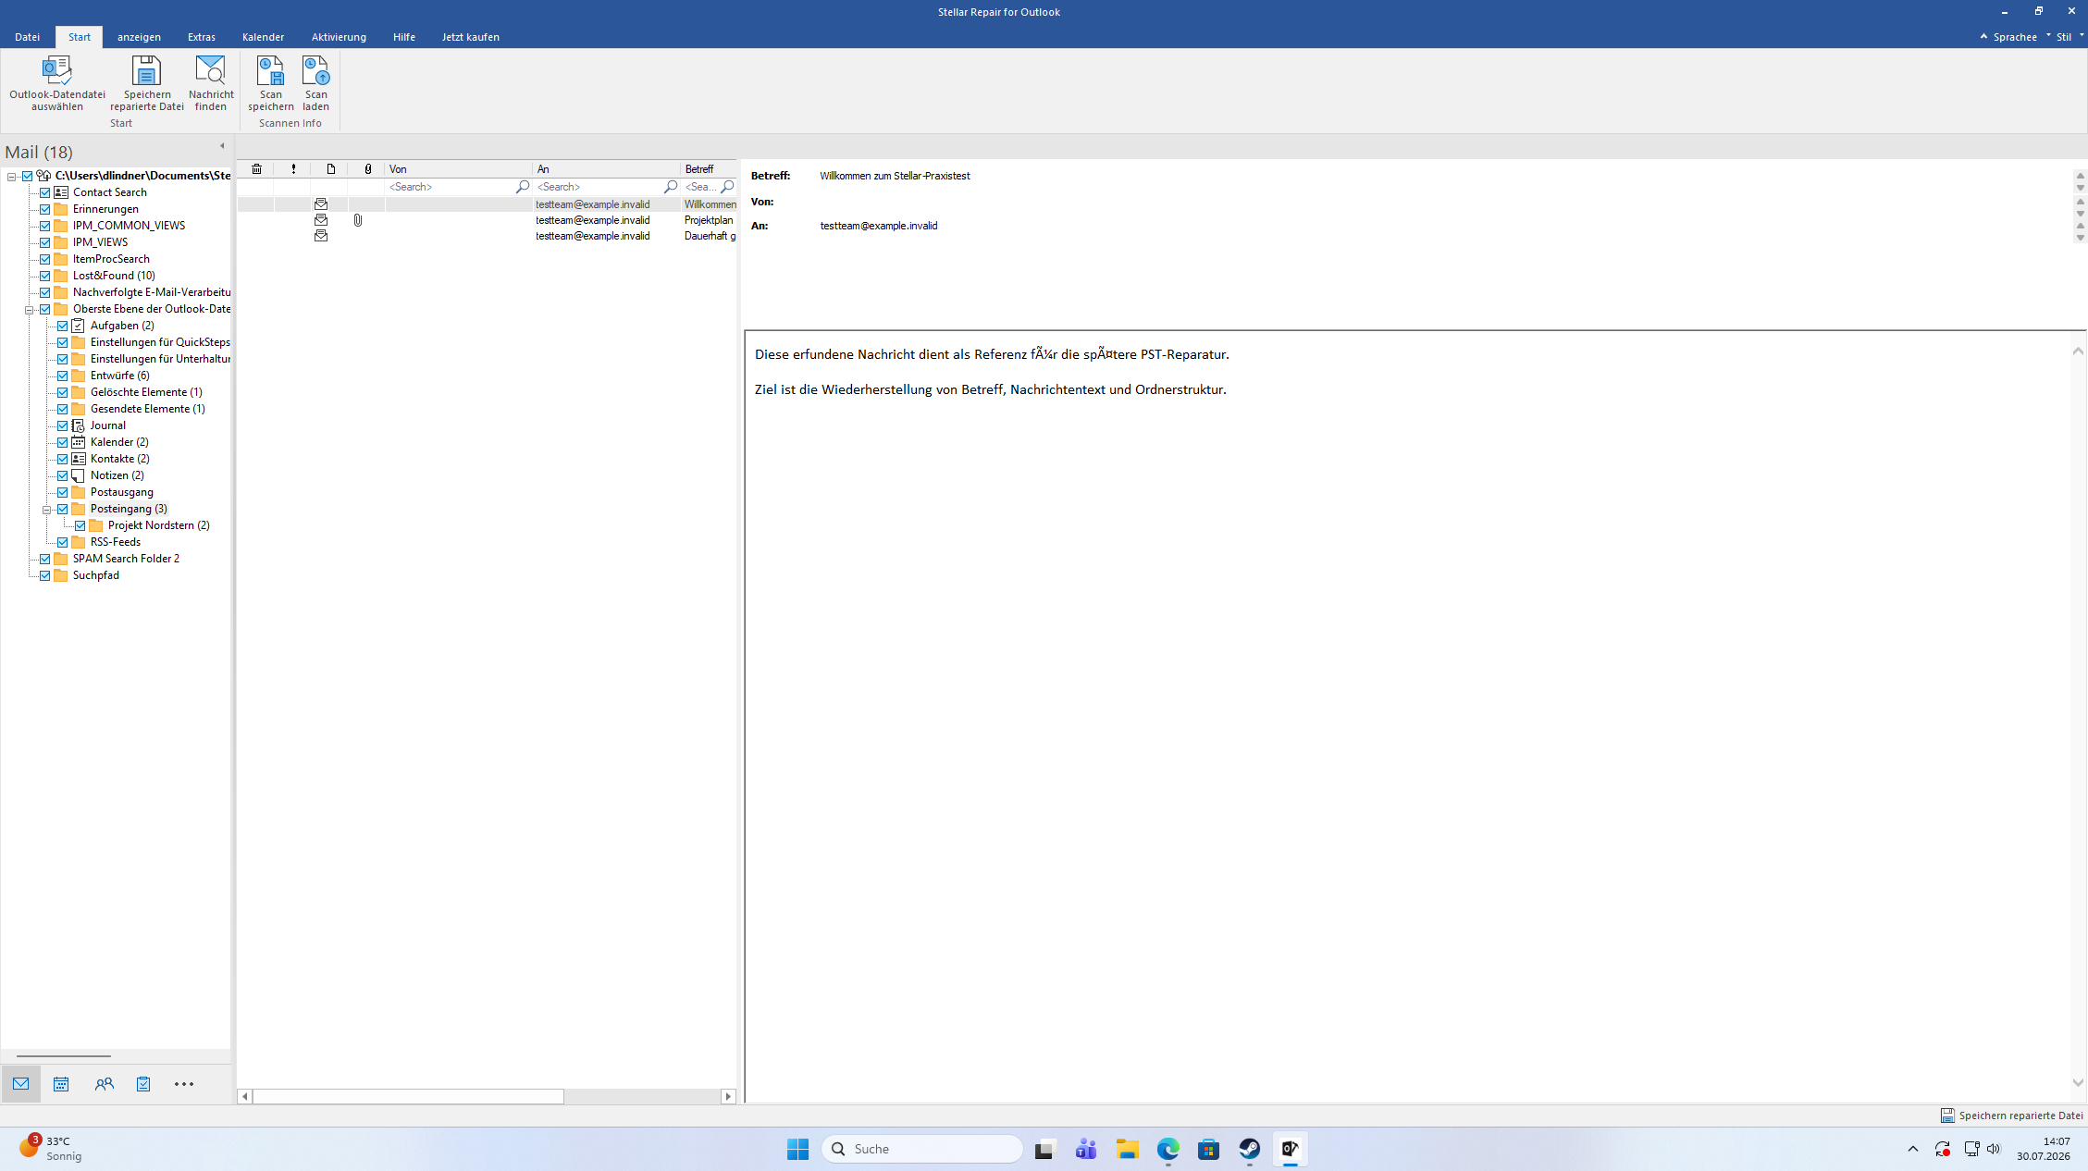The width and height of the screenshot is (2088, 1171).
Task: Sort by the importance exclamation column icon
Action: (x=293, y=169)
